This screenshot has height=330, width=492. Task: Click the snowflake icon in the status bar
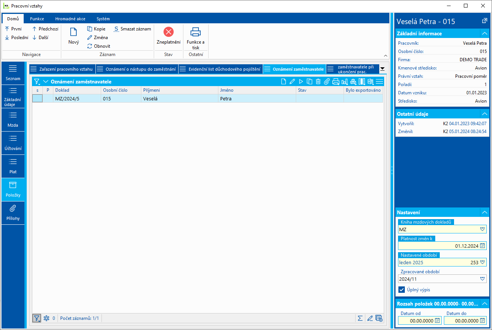pos(47,318)
